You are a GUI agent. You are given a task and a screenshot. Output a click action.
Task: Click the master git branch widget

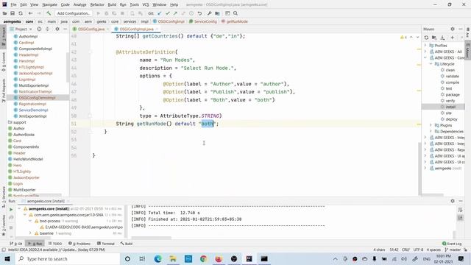(x=453, y=250)
